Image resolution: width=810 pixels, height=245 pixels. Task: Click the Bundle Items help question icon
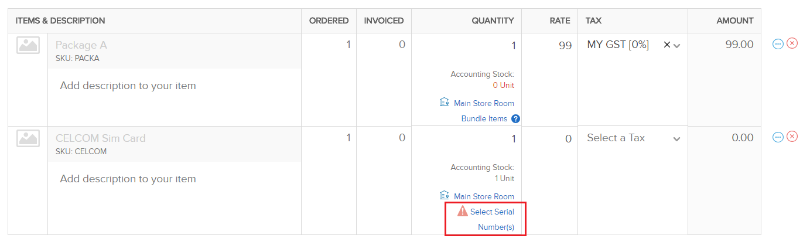(x=516, y=119)
